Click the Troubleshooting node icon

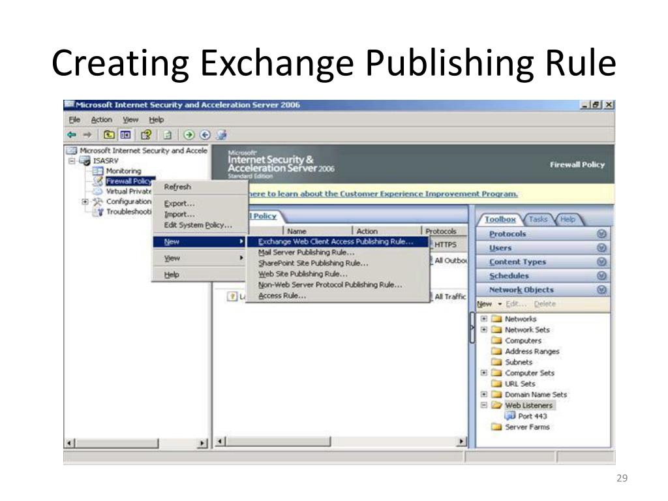point(99,212)
